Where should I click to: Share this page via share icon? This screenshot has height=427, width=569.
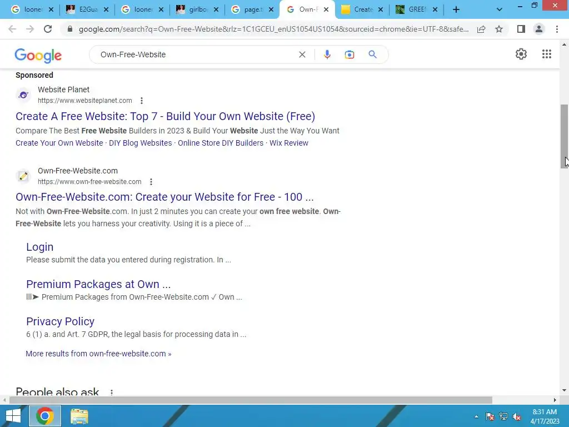[x=481, y=29]
